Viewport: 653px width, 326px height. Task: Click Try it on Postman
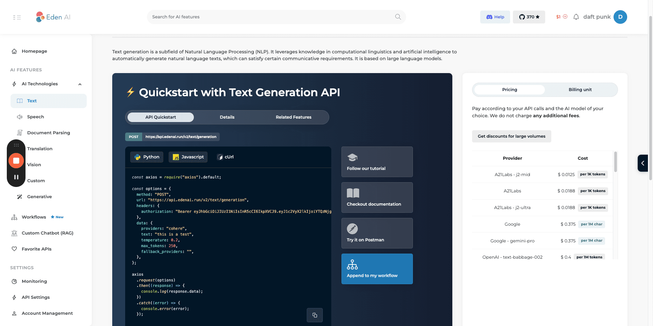click(377, 233)
